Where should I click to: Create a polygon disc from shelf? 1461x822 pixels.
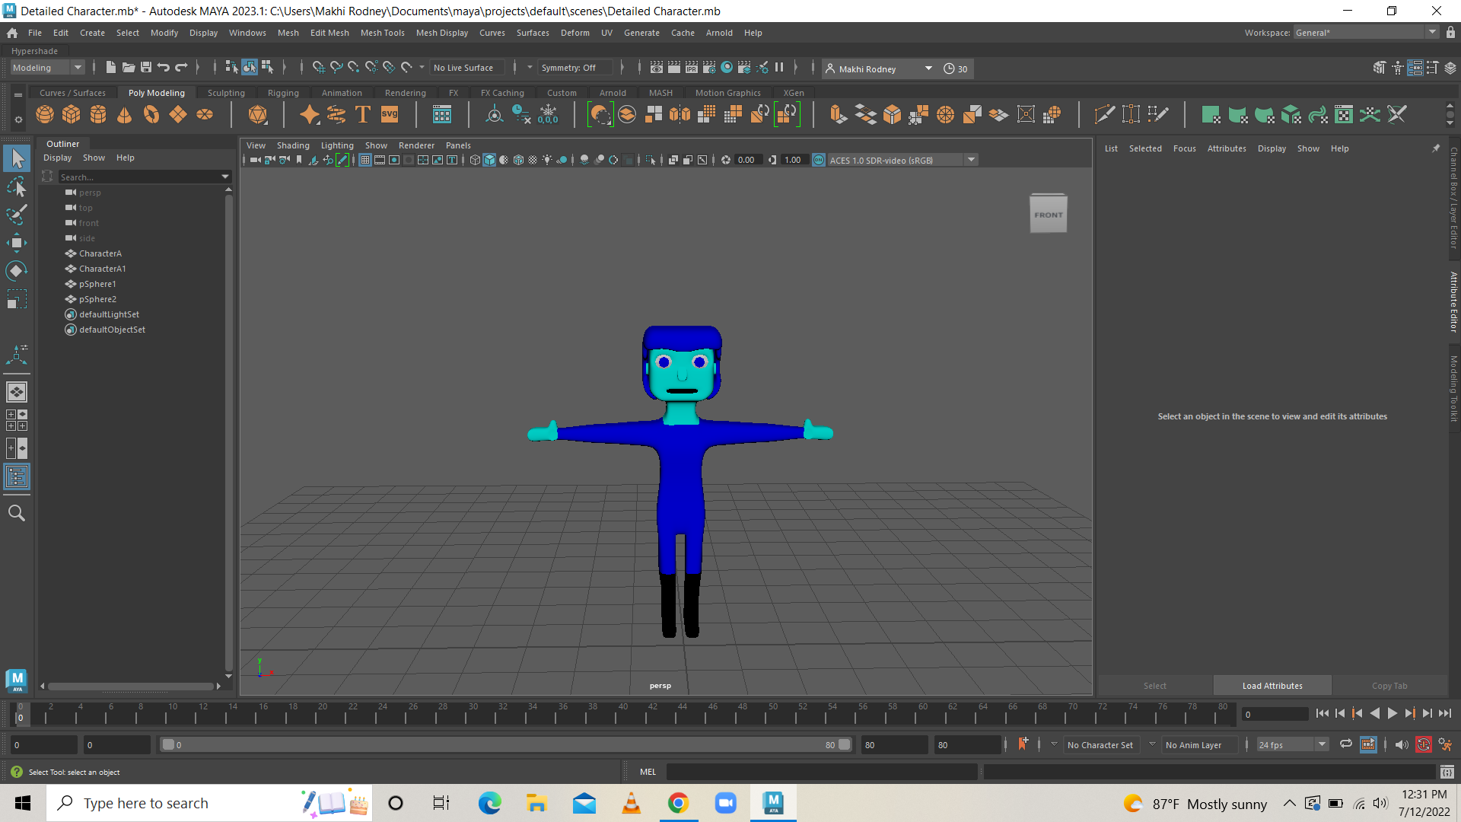(205, 115)
